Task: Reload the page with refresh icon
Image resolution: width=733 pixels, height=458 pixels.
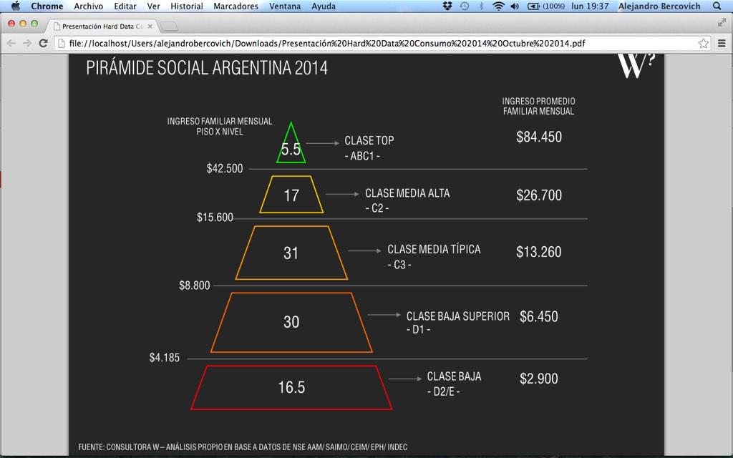Action: 43,43
